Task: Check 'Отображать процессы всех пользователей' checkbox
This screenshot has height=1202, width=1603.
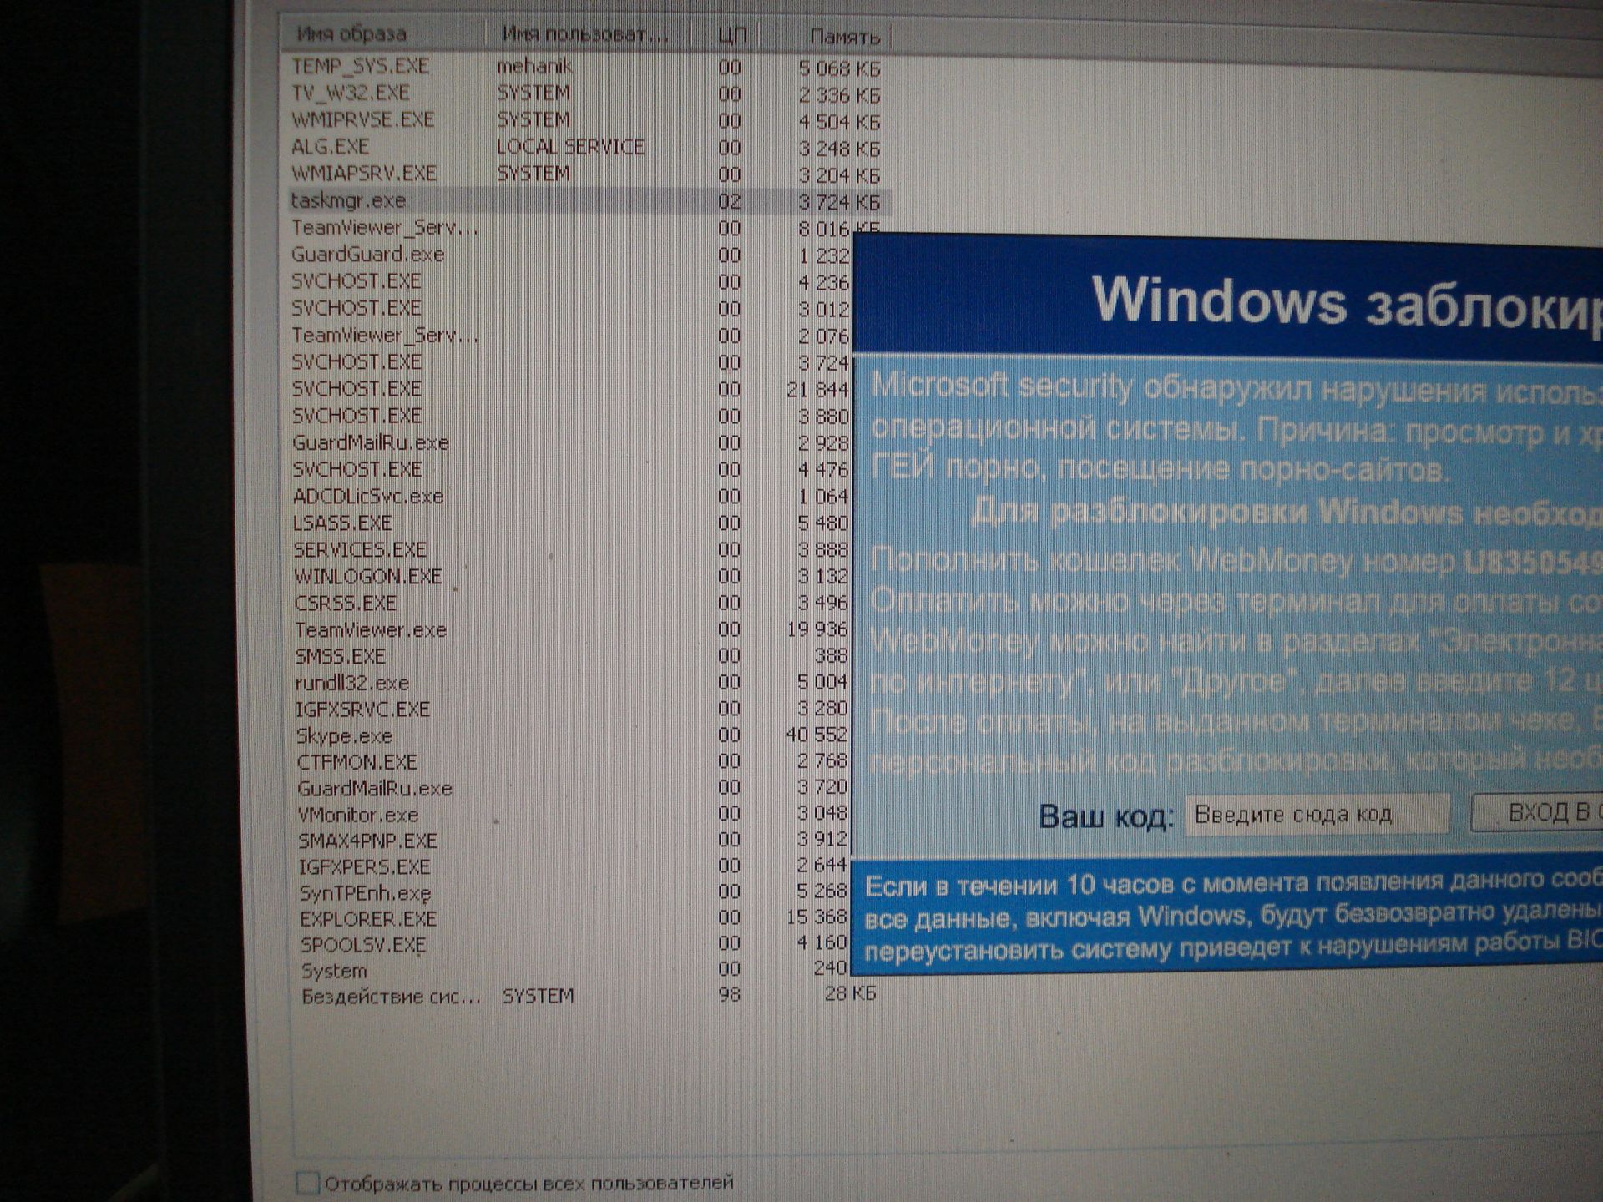Action: point(308,1183)
